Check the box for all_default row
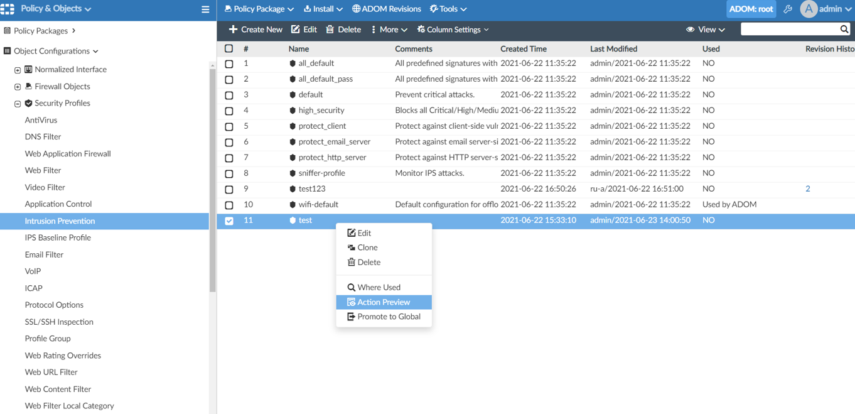This screenshot has width=855, height=414. click(229, 64)
